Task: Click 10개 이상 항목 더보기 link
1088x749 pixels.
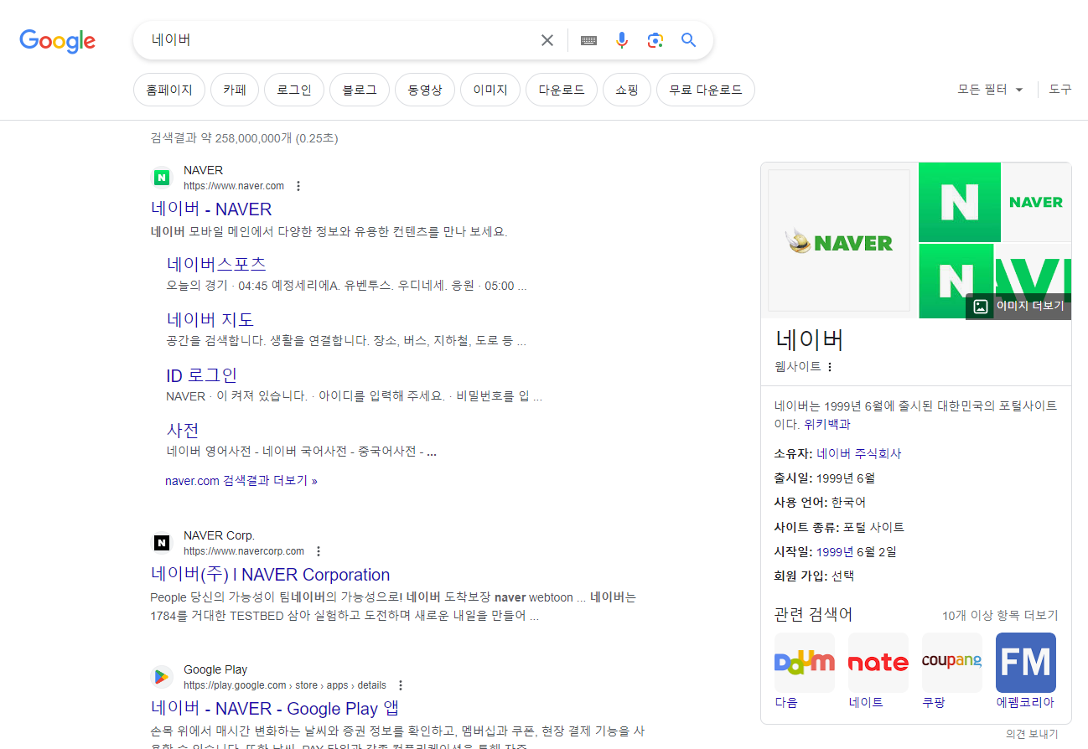Action: [1000, 615]
